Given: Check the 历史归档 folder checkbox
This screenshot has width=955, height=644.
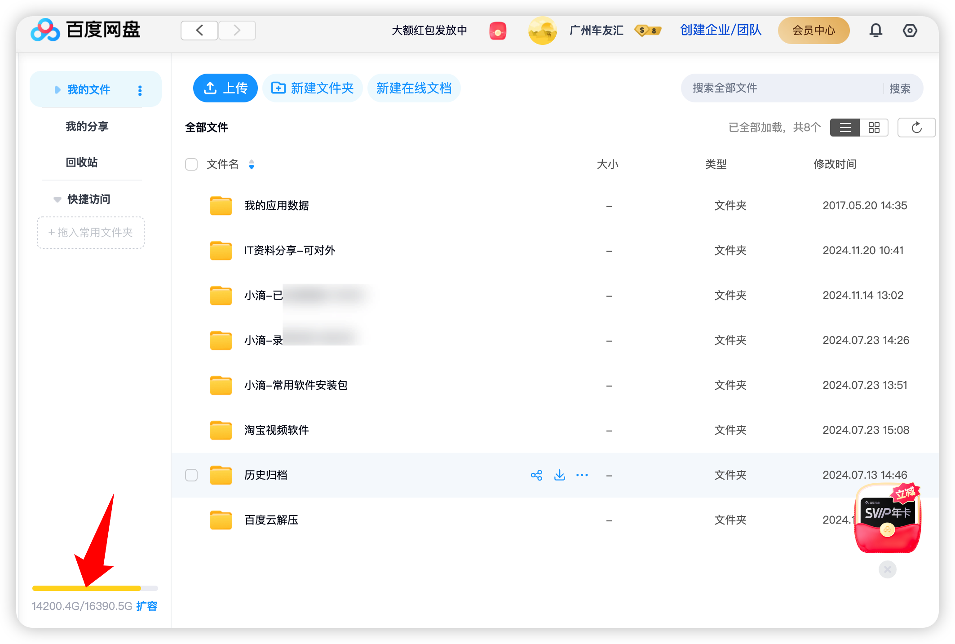Looking at the screenshot, I should [191, 475].
